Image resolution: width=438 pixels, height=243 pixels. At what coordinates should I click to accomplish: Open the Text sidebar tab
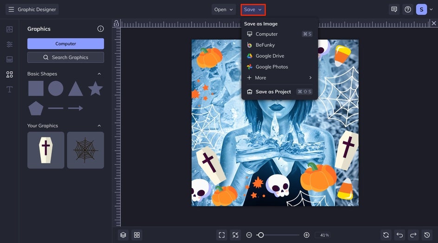(9, 89)
